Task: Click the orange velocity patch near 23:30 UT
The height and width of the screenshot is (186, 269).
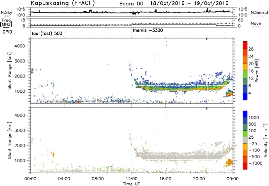Action: (x=229, y=162)
